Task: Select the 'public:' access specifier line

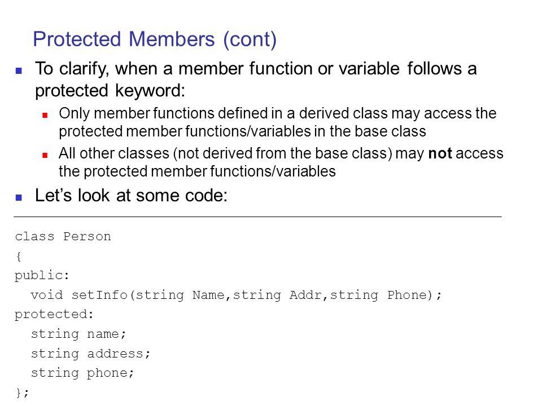Action: 42,276
